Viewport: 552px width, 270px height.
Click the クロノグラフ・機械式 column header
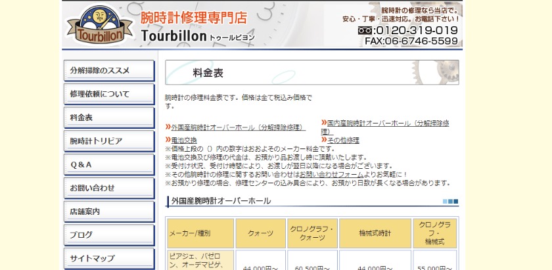pyautogui.click(x=435, y=233)
